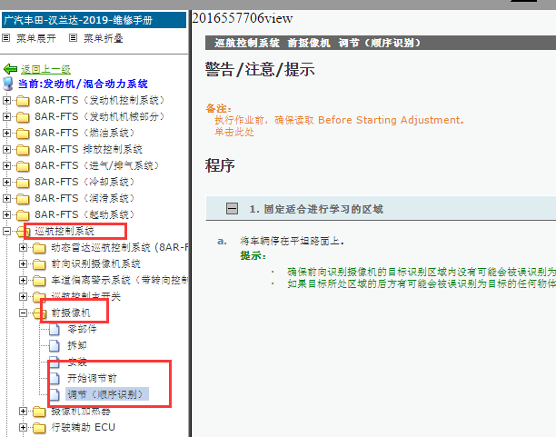Click document icon beside 开始调节前
556x437 pixels.
(x=55, y=378)
